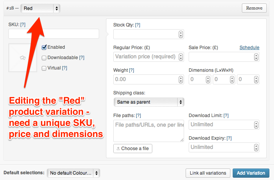Expand the Default selections colour dropdown
The height and width of the screenshot is (180, 274).
(73, 173)
